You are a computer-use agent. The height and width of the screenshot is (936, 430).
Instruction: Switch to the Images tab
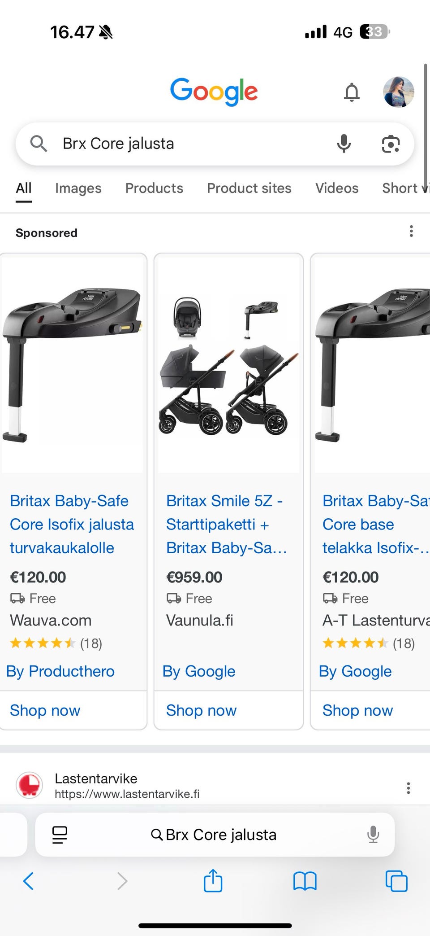click(x=78, y=188)
